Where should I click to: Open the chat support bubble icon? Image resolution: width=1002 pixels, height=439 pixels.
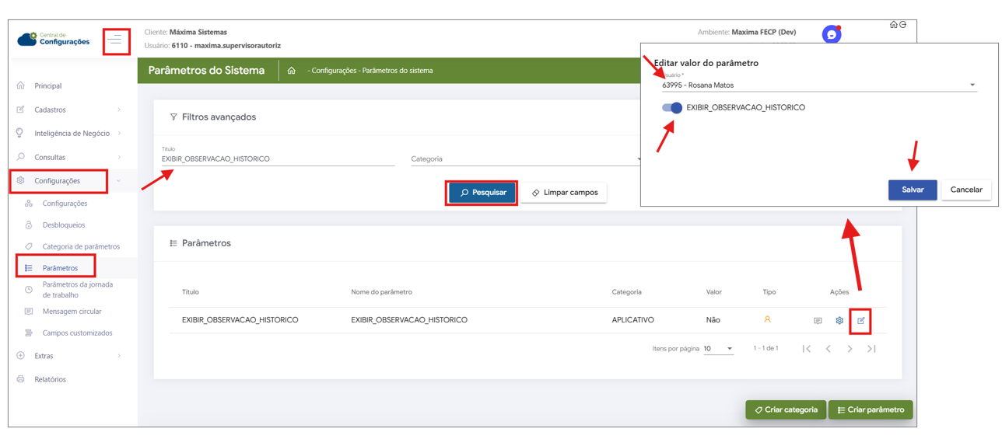832,35
